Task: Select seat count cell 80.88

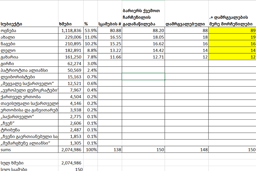Action: (x=110, y=30)
